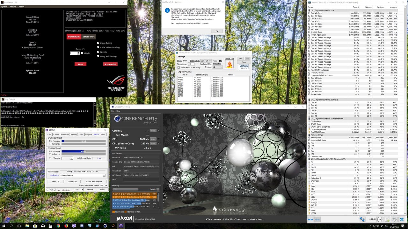The image size is (408, 229).
Task: Click HWiNFO logging start icon
Action: pos(387,219)
